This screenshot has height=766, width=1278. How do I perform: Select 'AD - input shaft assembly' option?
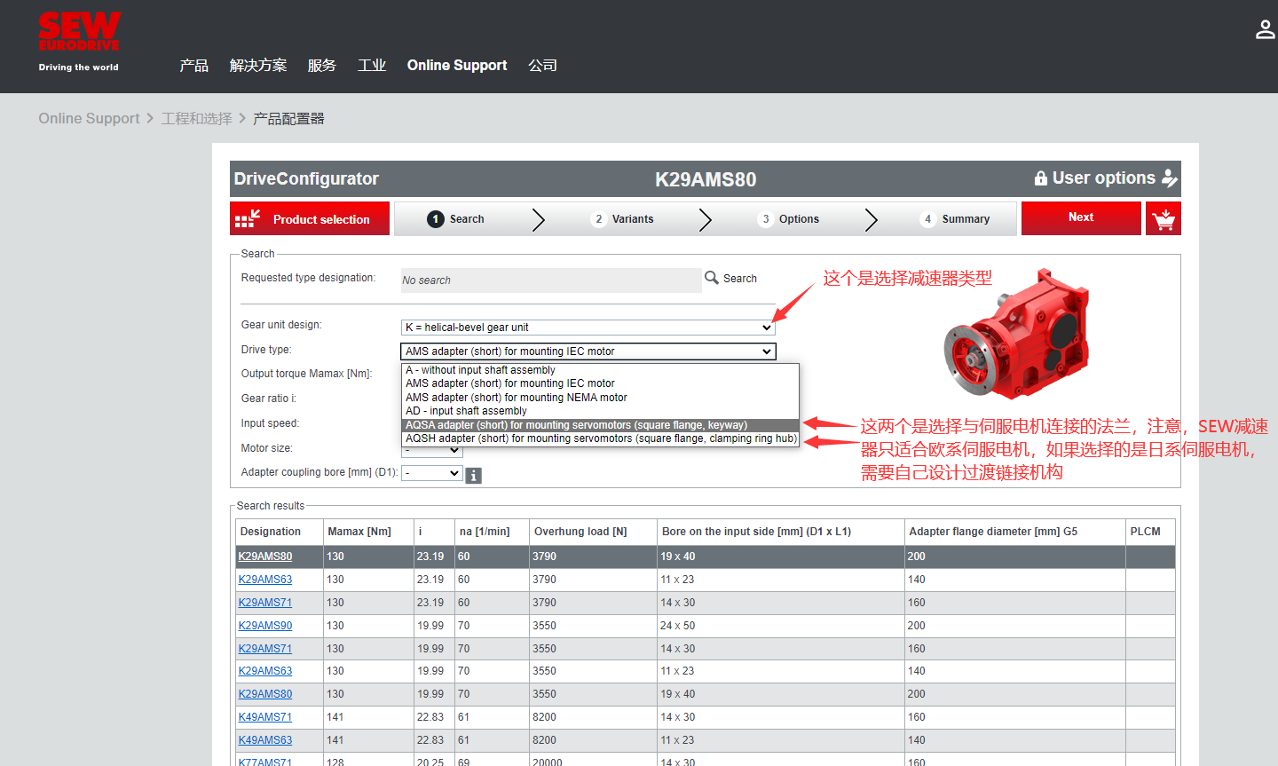point(601,411)
